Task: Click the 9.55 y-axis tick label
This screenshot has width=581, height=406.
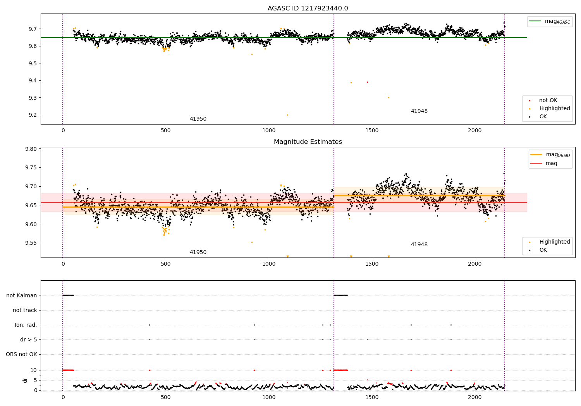Action: tap(31, 243)
